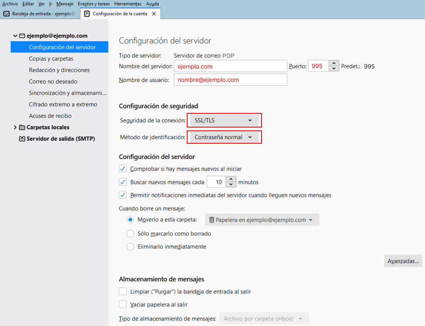Choose Sólo marcarlo como borrado option
The image size is (425, 326).
pyautogui.click(x=130, y=234)
